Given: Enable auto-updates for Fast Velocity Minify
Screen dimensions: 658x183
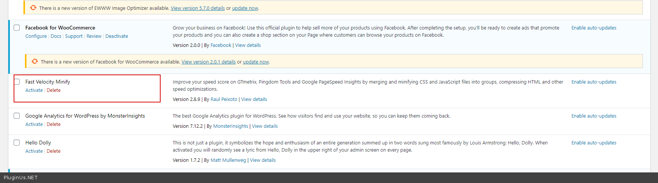Looking at the screenshot, I should click(x=594, y=82).
